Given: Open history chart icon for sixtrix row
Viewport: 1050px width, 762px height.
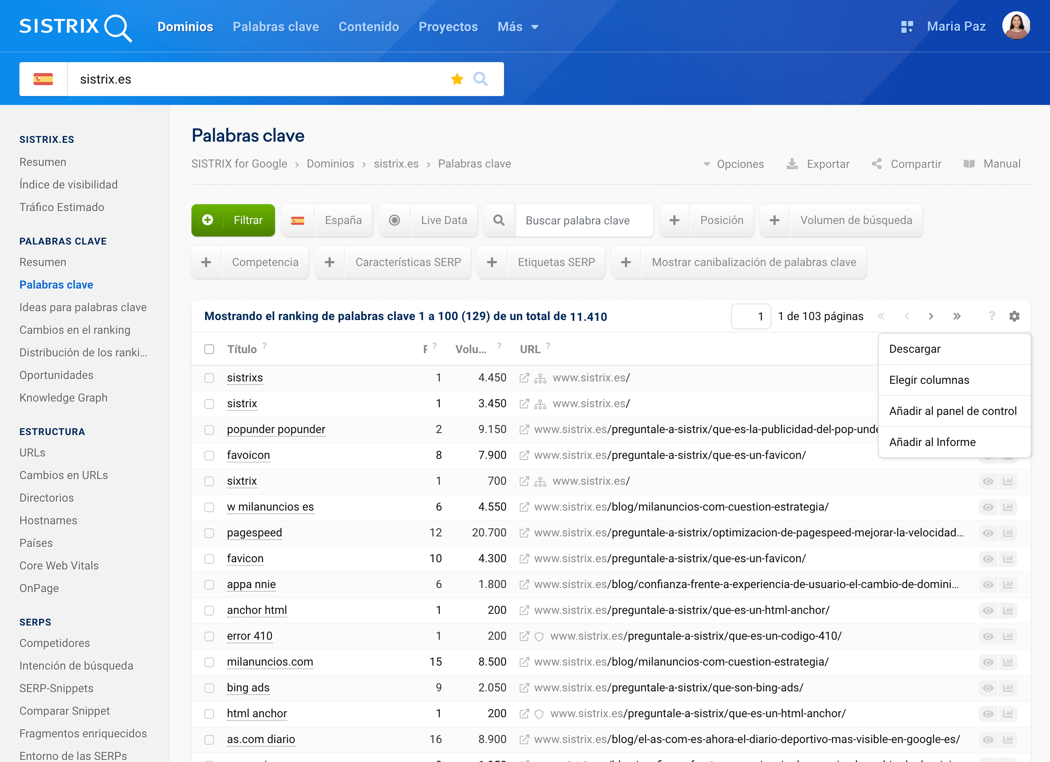Looking at the screenshot, I should 1008,481.
